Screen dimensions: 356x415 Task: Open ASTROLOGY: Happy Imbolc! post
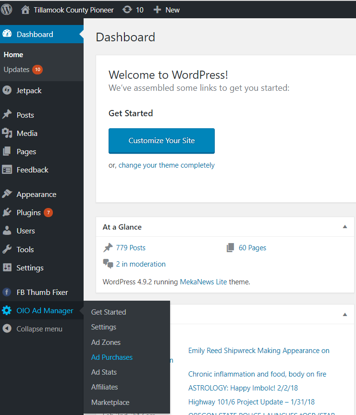tap(243, 388)
